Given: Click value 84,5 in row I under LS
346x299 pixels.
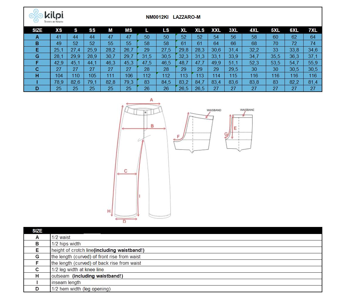Looking at the screenshot, I should pos(166,82).
